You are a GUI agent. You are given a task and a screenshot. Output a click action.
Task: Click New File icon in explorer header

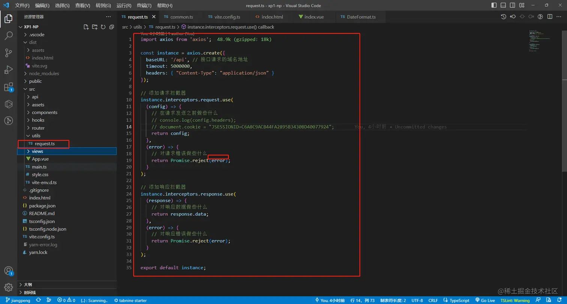86,27
